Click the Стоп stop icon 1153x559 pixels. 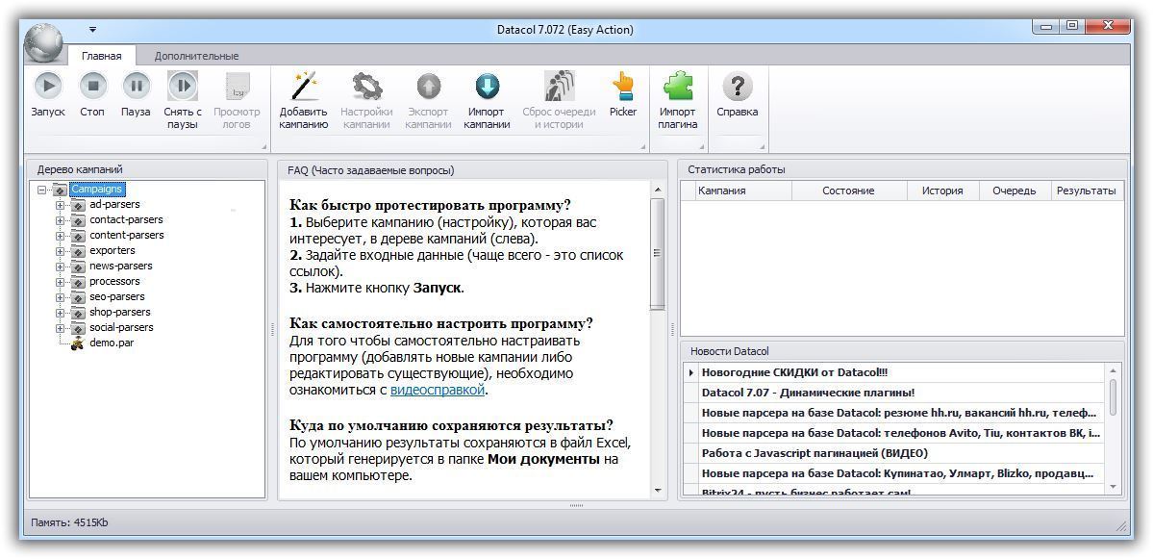92,87
